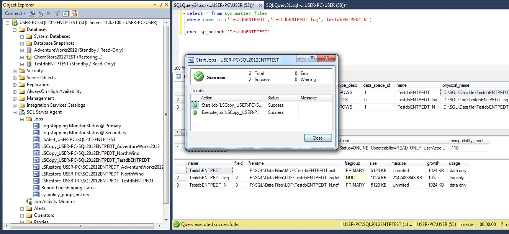Click the Refresh icon in Object Explorer toolbar
Screen dimensions: 509x234
(x=66, y=13)
